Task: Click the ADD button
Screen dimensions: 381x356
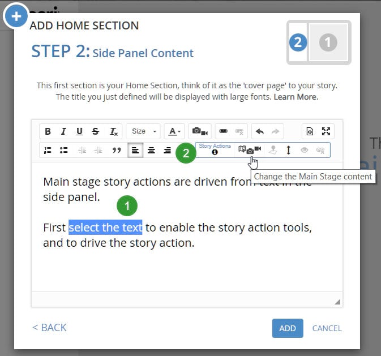Action: pyautogui.click(x=288, y=328)
